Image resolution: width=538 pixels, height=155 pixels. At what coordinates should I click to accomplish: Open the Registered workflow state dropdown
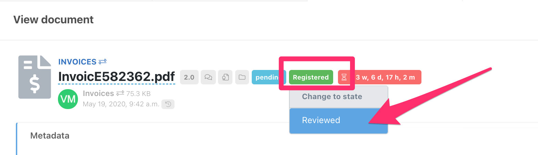(x=311, y=77)
